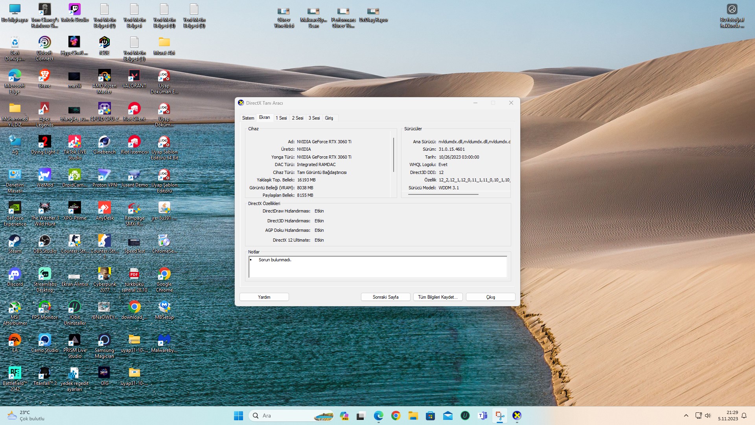Switch to the Sistem tab
755x425 pixels.
coord(248,118)
